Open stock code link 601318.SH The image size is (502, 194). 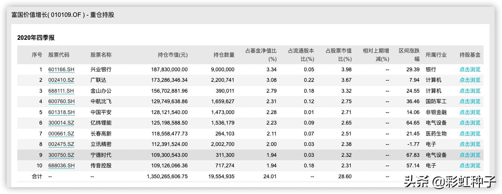61,112
